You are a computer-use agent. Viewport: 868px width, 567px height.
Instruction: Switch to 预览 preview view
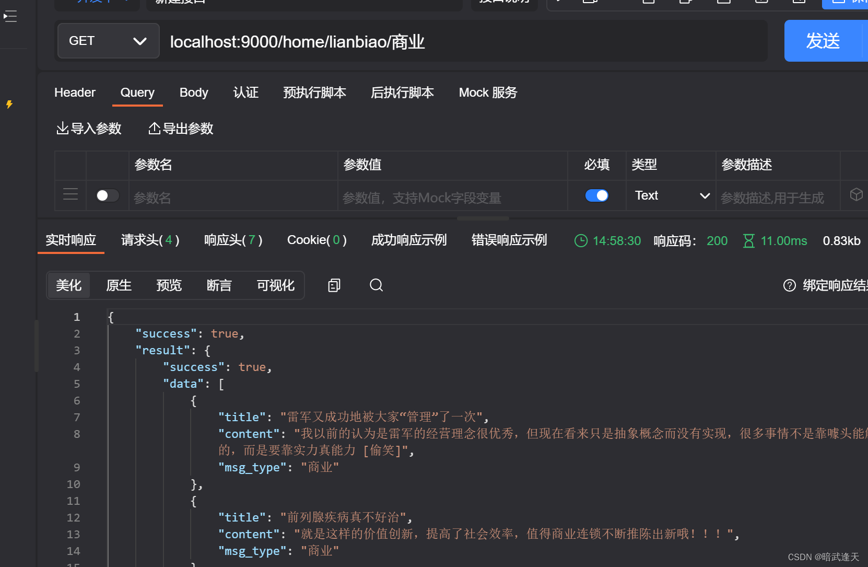pos(169,285)
